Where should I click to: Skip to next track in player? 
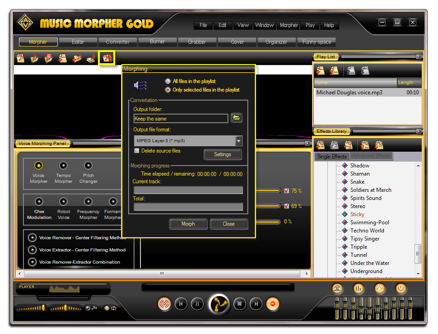pyautogui.click(x=256, y=304)
